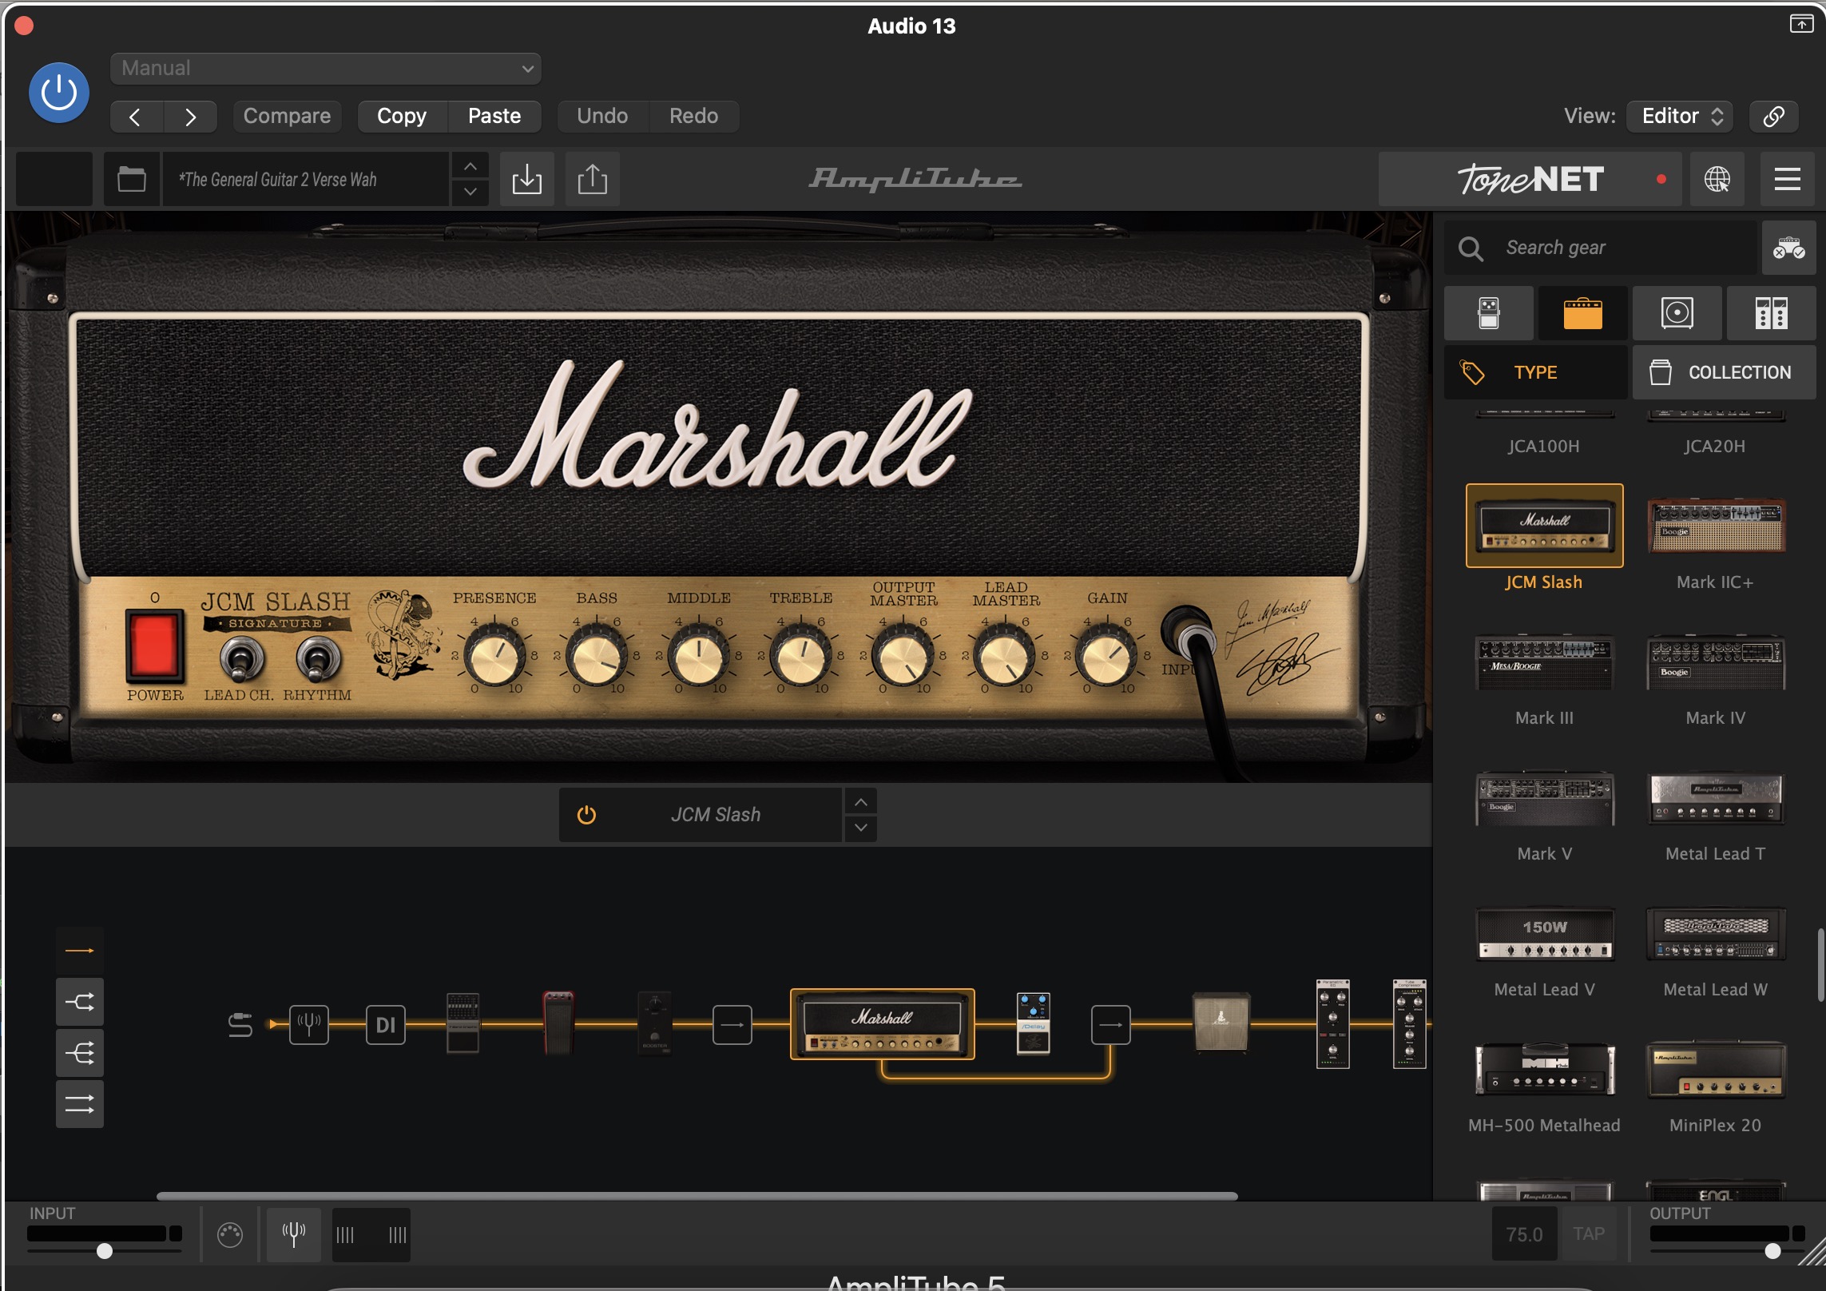Select the cabinet block in the chain
Screen dimensions: 1826x1291
point(1221,1023)
